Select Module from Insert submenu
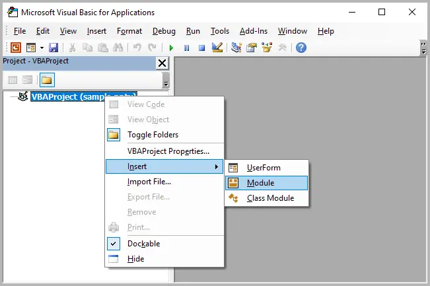This screenshot has height=286, width=430. (x=267, y=183)
